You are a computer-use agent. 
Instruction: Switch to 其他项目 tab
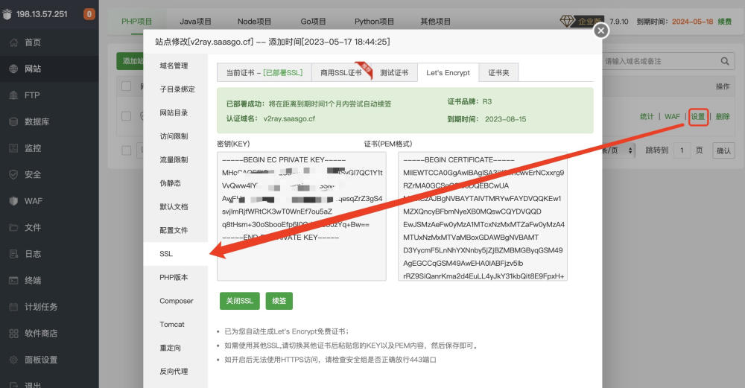pos(435,22)
